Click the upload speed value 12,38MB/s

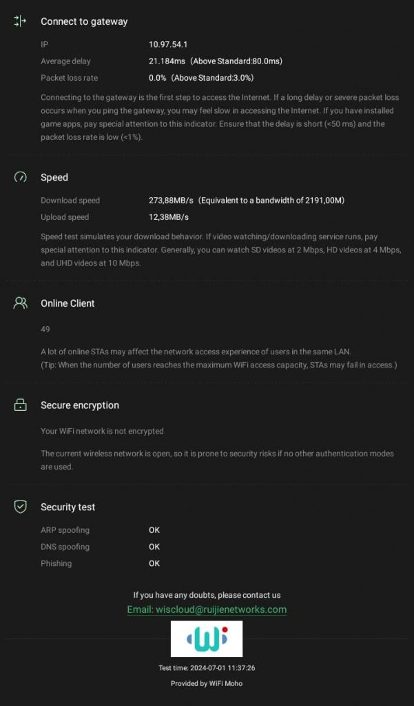coord(169,217)
